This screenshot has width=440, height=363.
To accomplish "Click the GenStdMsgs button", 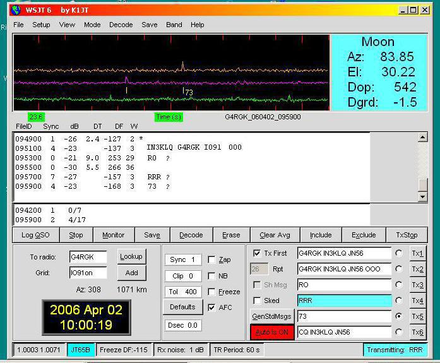I will coord(271,316).
